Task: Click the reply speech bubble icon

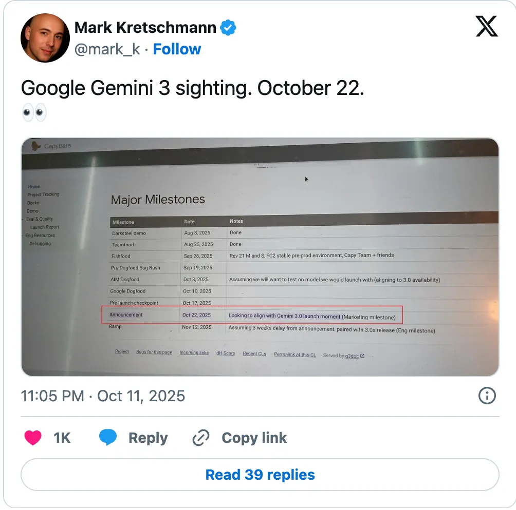Action: click(x=108, y=438)
